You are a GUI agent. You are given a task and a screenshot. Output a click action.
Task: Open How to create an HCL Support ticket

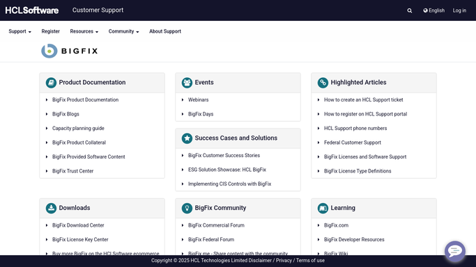[363, 99]
